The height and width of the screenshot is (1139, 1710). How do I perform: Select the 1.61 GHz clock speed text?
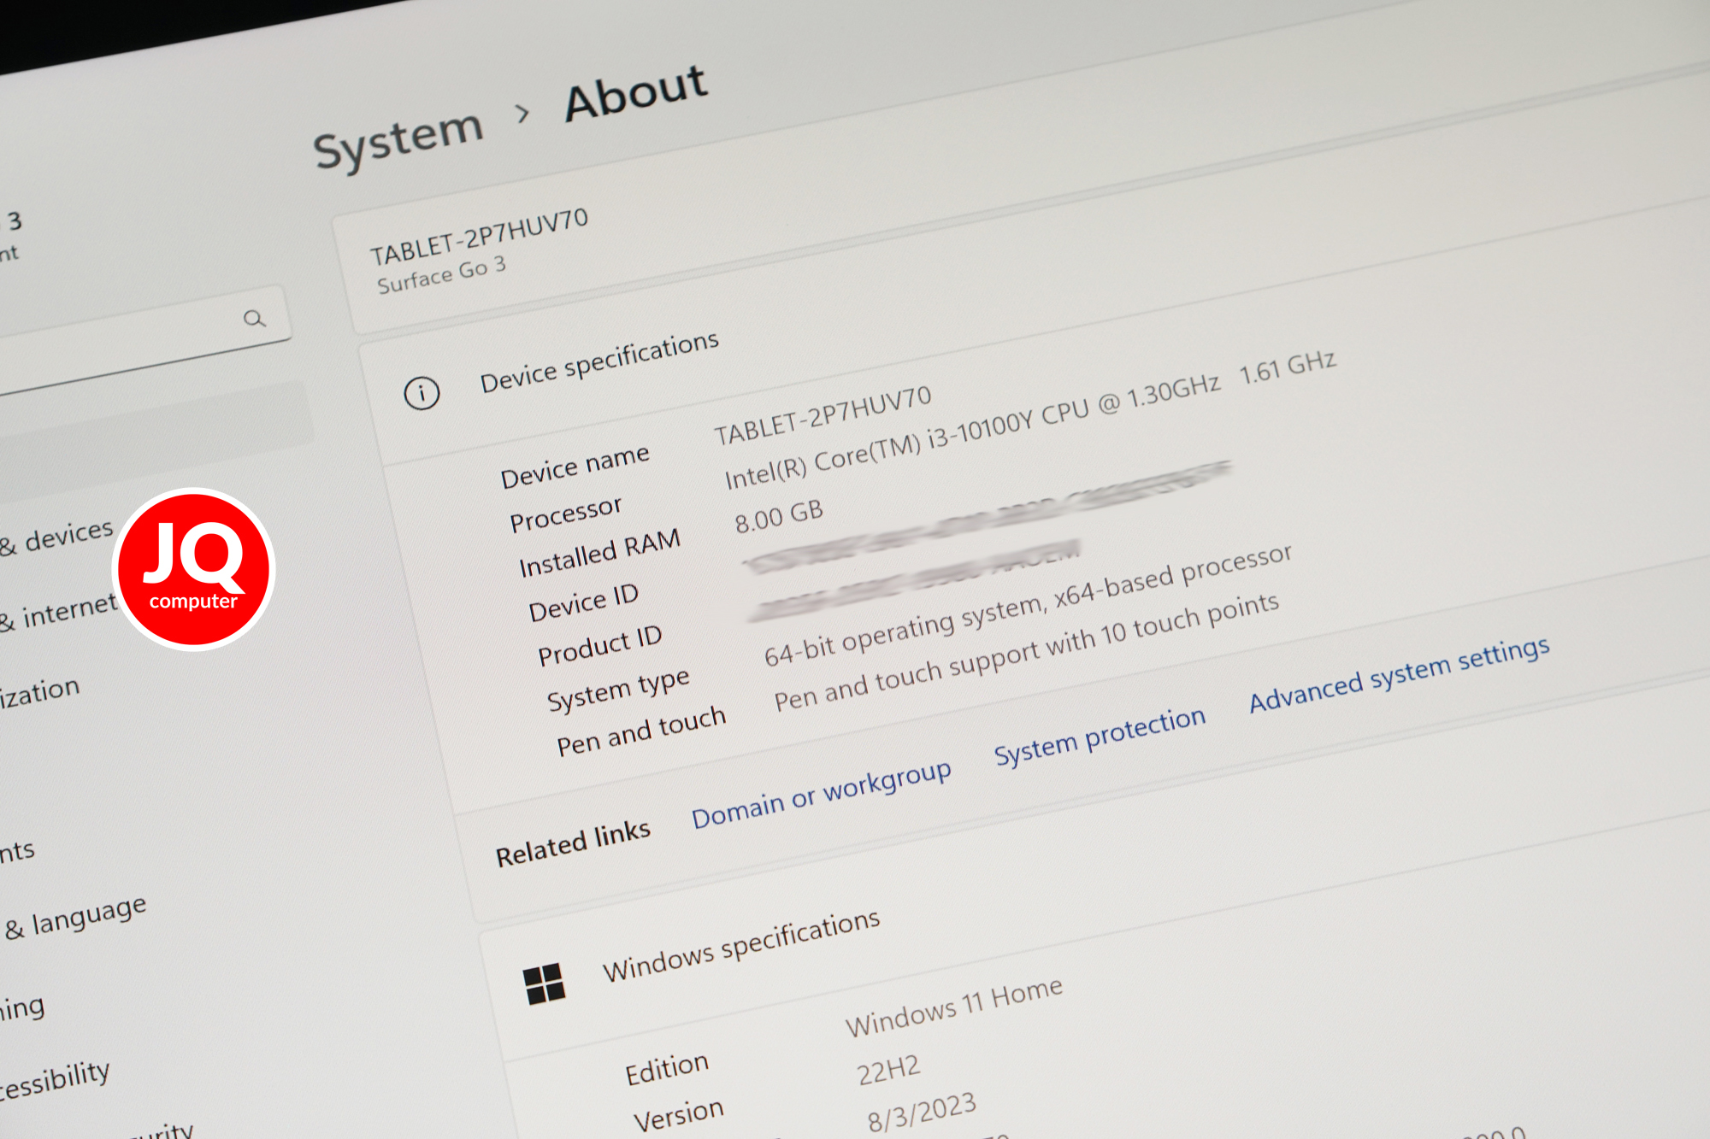1288,368
